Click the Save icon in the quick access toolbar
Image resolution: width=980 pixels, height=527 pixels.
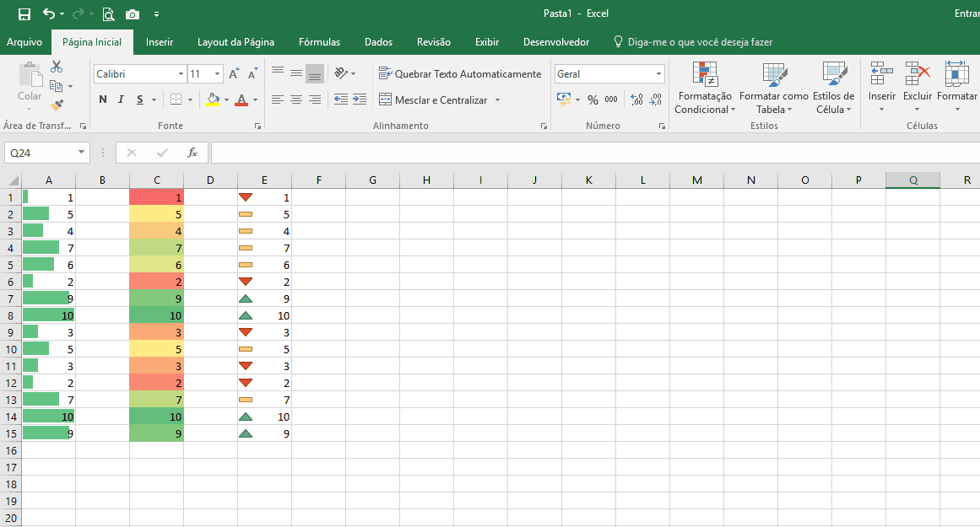coord(24,14)
